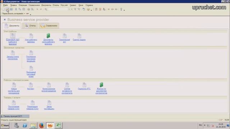Viewport: 230px width, 129px height.
Task: Open Платежное поручение входящее link
Action: coord(31,59)
